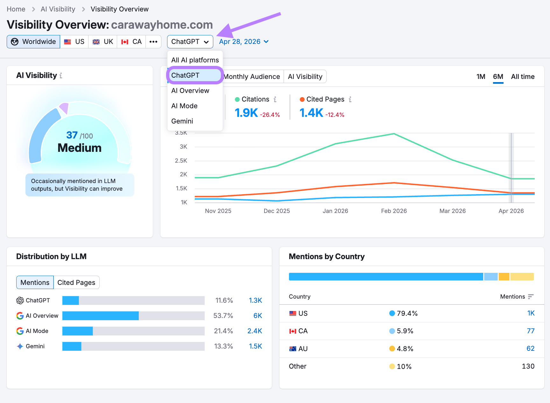Click the ChatGPT logo in Distribution by LLM
This screenshot has height=403, width=550.
20,300
